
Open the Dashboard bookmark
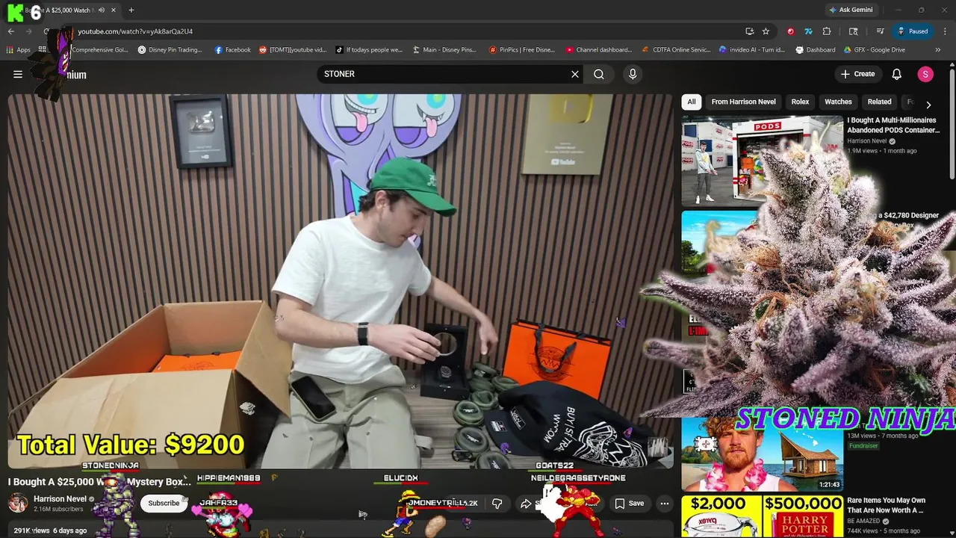click(816, 50)
